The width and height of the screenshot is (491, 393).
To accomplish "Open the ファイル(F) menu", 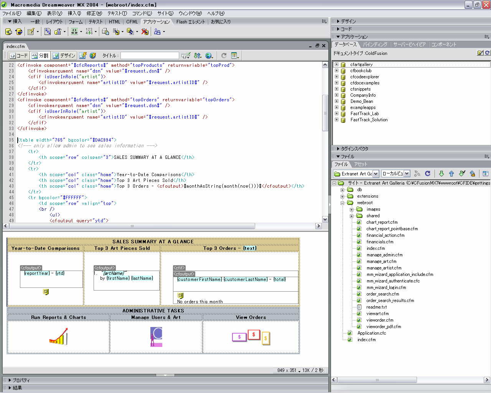I will (12, 13).
